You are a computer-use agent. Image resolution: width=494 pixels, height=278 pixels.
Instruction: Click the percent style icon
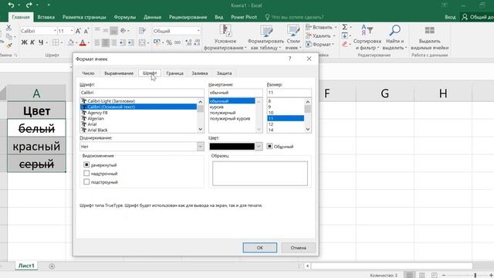pos(169,42)
